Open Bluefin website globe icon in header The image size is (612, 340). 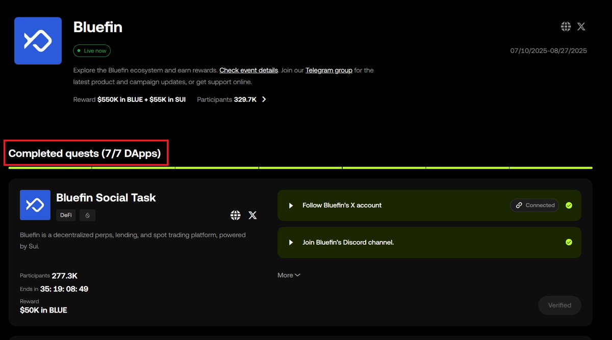click(x=566, y=27)
